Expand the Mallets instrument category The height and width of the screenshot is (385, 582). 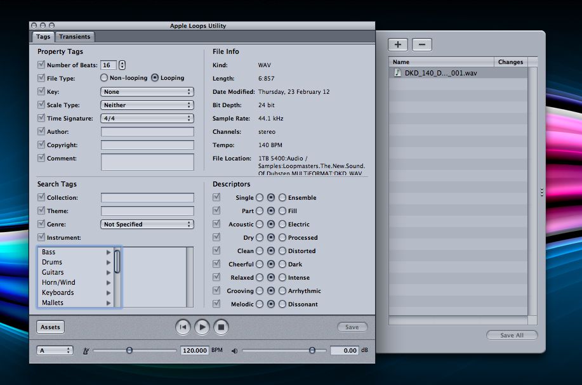pos(109,303)
